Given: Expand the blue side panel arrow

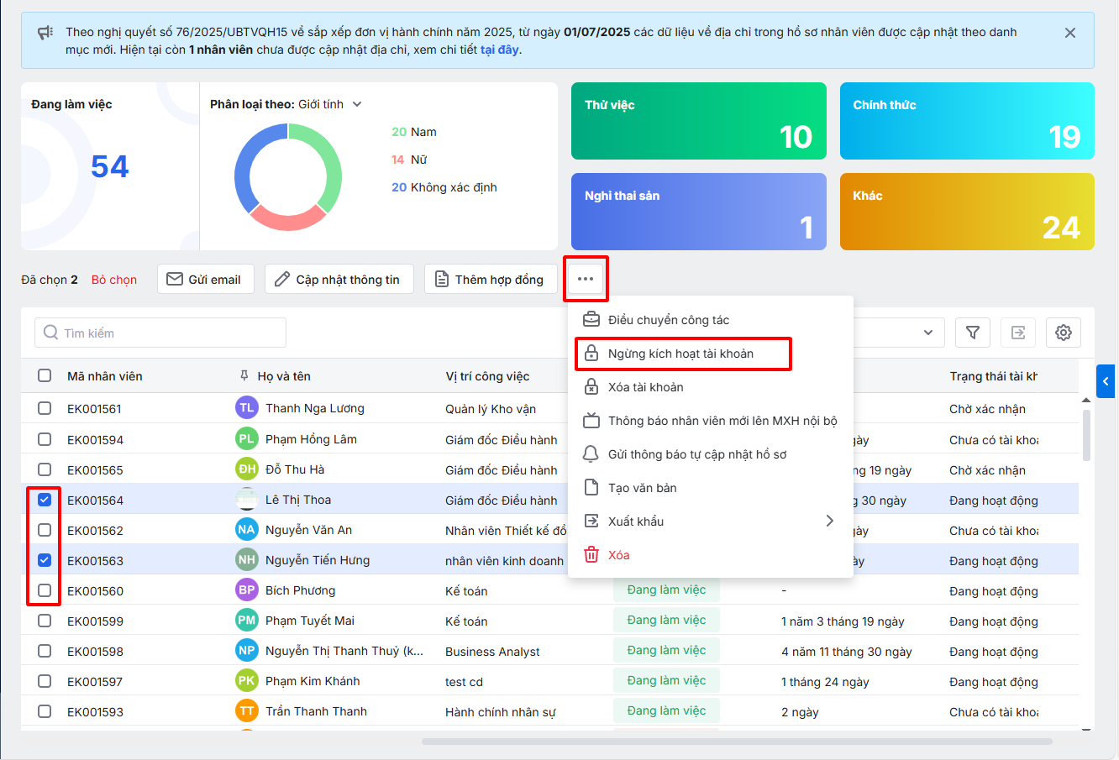Looking at the screenshot, I should [1106, 381].
